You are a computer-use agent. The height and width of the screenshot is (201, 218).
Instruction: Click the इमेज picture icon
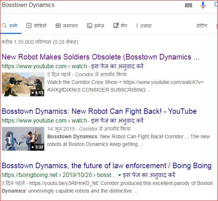[x=89, y=26]
